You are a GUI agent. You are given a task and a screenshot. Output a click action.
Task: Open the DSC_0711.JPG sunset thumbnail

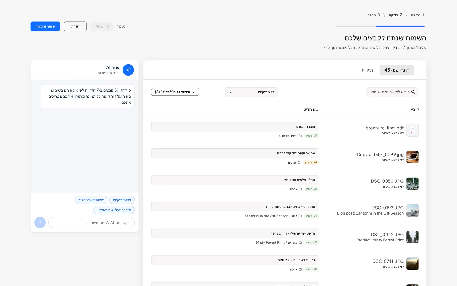[412, 264]
